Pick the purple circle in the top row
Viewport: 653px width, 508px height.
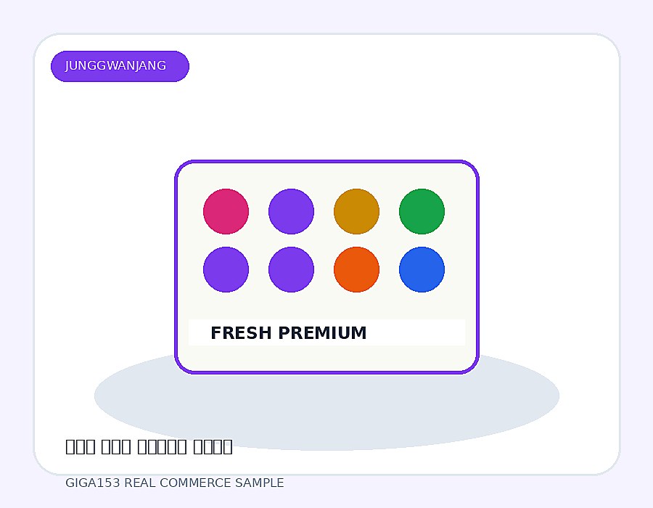point(291,211)
